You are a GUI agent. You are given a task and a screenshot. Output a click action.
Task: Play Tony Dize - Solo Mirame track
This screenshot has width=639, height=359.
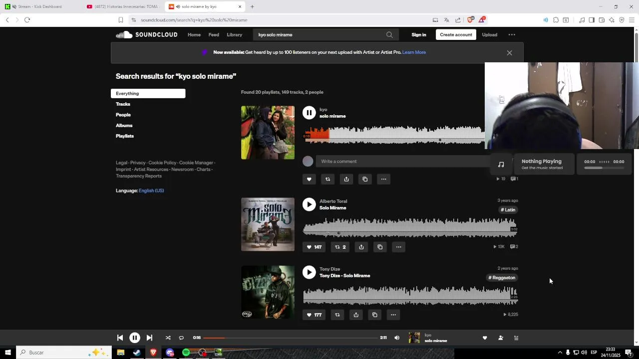click(309, 272)
